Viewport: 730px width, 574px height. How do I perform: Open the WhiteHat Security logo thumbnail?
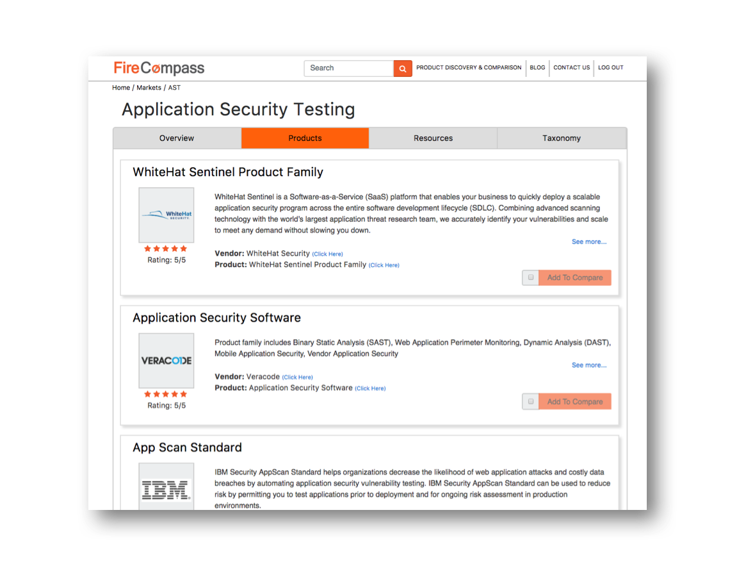pyautogui.click(x=166, y=215)
